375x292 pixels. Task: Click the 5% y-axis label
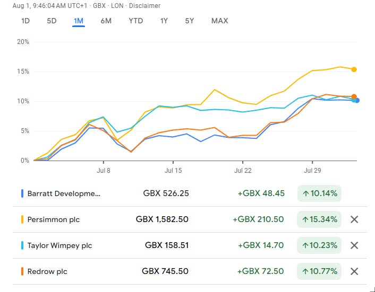24,131
